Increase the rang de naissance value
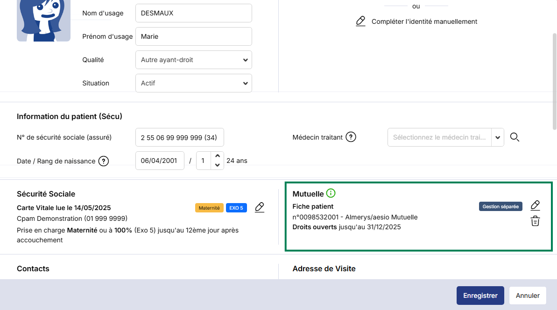557x310 pixels. [217, 156]
